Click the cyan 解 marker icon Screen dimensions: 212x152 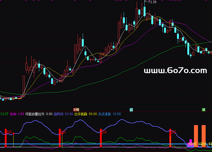(131, 110)
